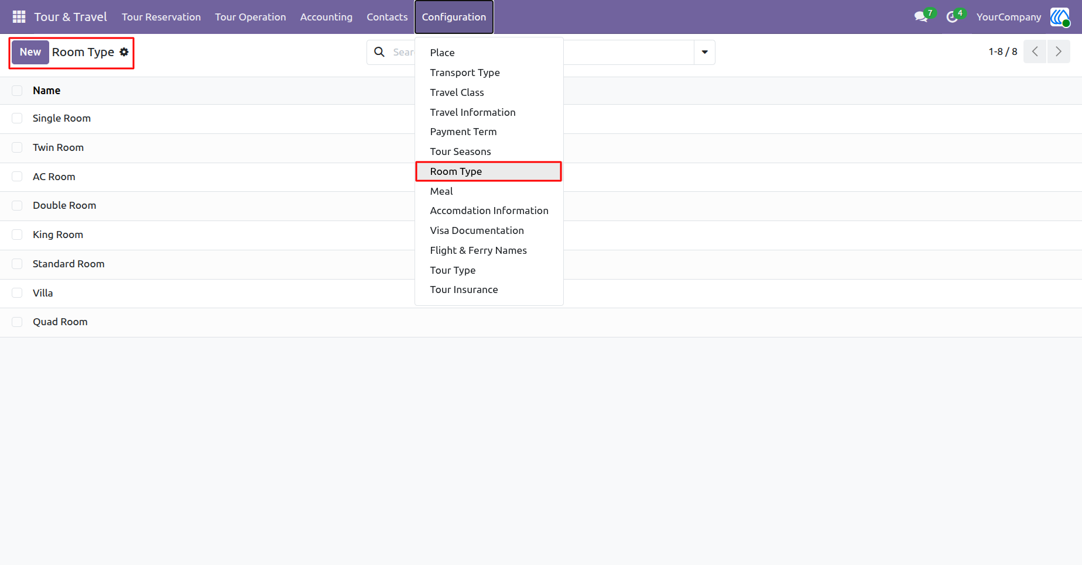Go to previous page arrow

(x=1035, y=52)
